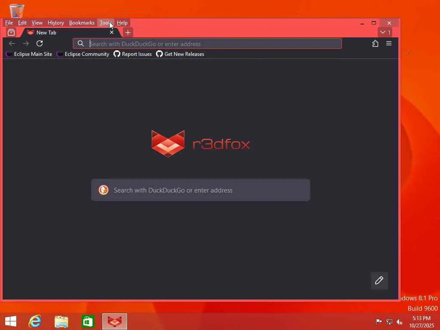Open Report Issues bookmark
Screen dimensions: 440x330
coord(133,54)
